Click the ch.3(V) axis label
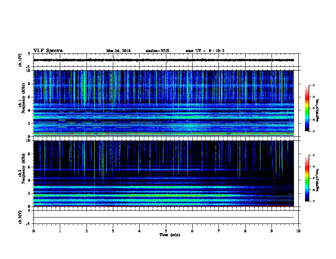 tap(20, 217)
